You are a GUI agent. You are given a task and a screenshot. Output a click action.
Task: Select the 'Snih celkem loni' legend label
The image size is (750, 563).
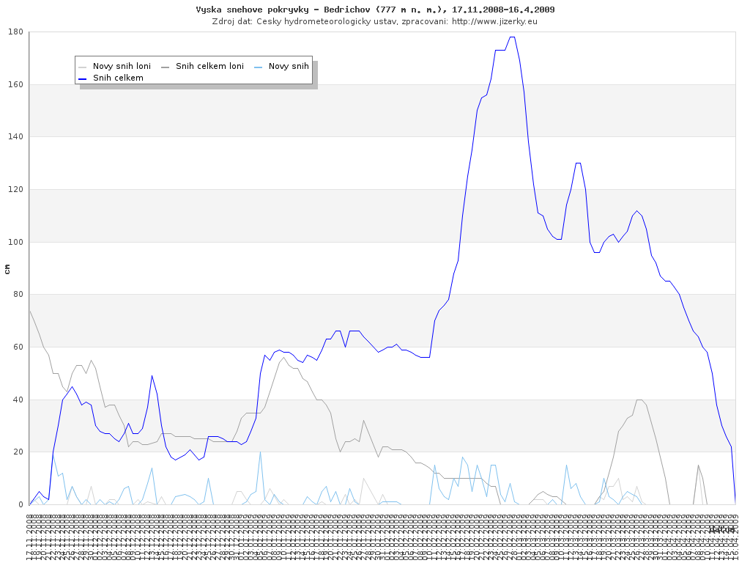point(209,66)
